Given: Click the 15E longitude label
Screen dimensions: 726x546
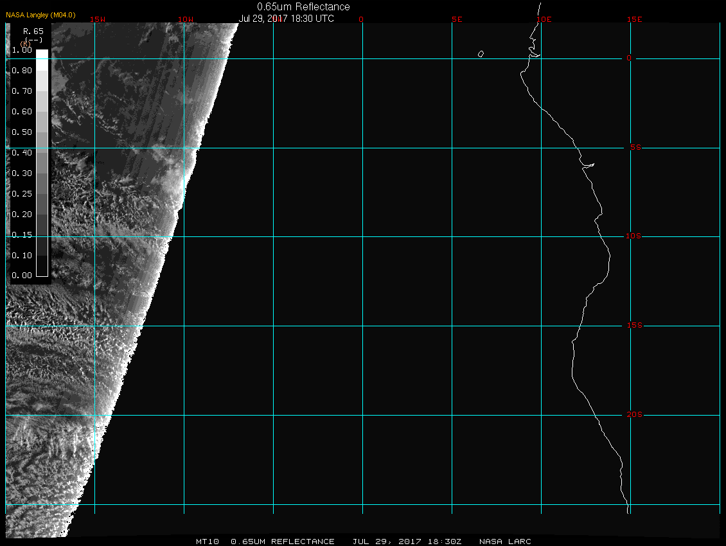Looking at the screenshot, I should (634, 19).
